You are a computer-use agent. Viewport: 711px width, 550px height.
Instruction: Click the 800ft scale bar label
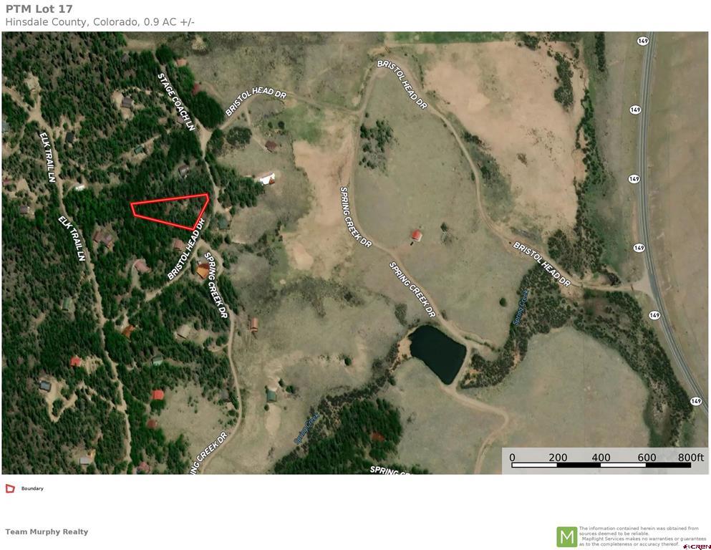pyautogui.click(x=690, y=457)
